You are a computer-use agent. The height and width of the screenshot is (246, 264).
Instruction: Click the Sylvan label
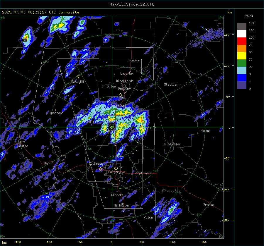(x=112, y=86)
